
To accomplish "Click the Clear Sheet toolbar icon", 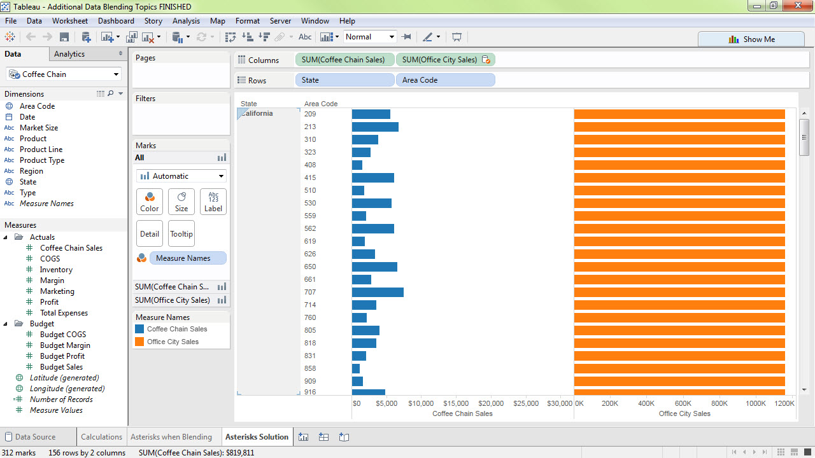I will 147,36.
